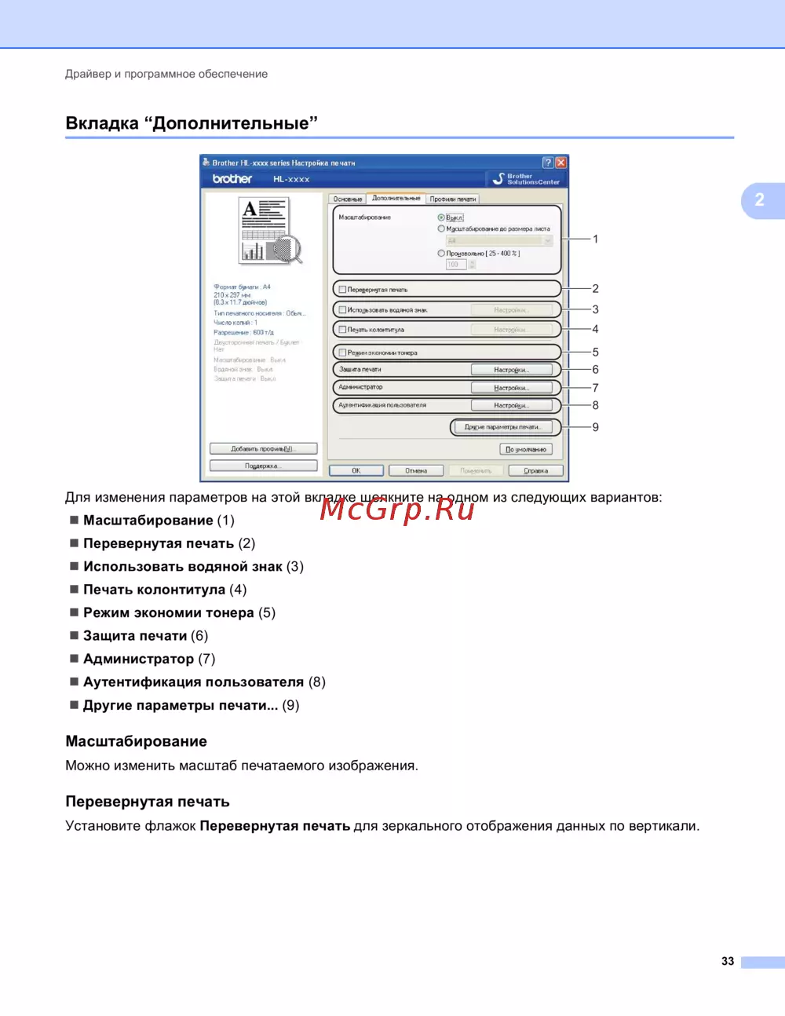This screenshot has width=785, height=1016.
Task: Select the "Выкл." scaling radio button
Action: pos(441,217)
